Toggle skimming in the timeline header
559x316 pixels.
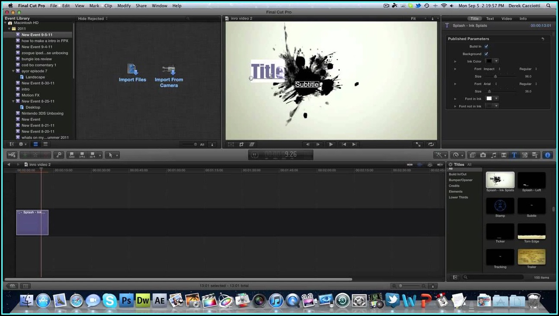(410, 164)
